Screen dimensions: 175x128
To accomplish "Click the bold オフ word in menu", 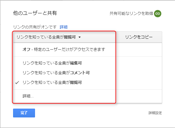I will pos(26,49).
